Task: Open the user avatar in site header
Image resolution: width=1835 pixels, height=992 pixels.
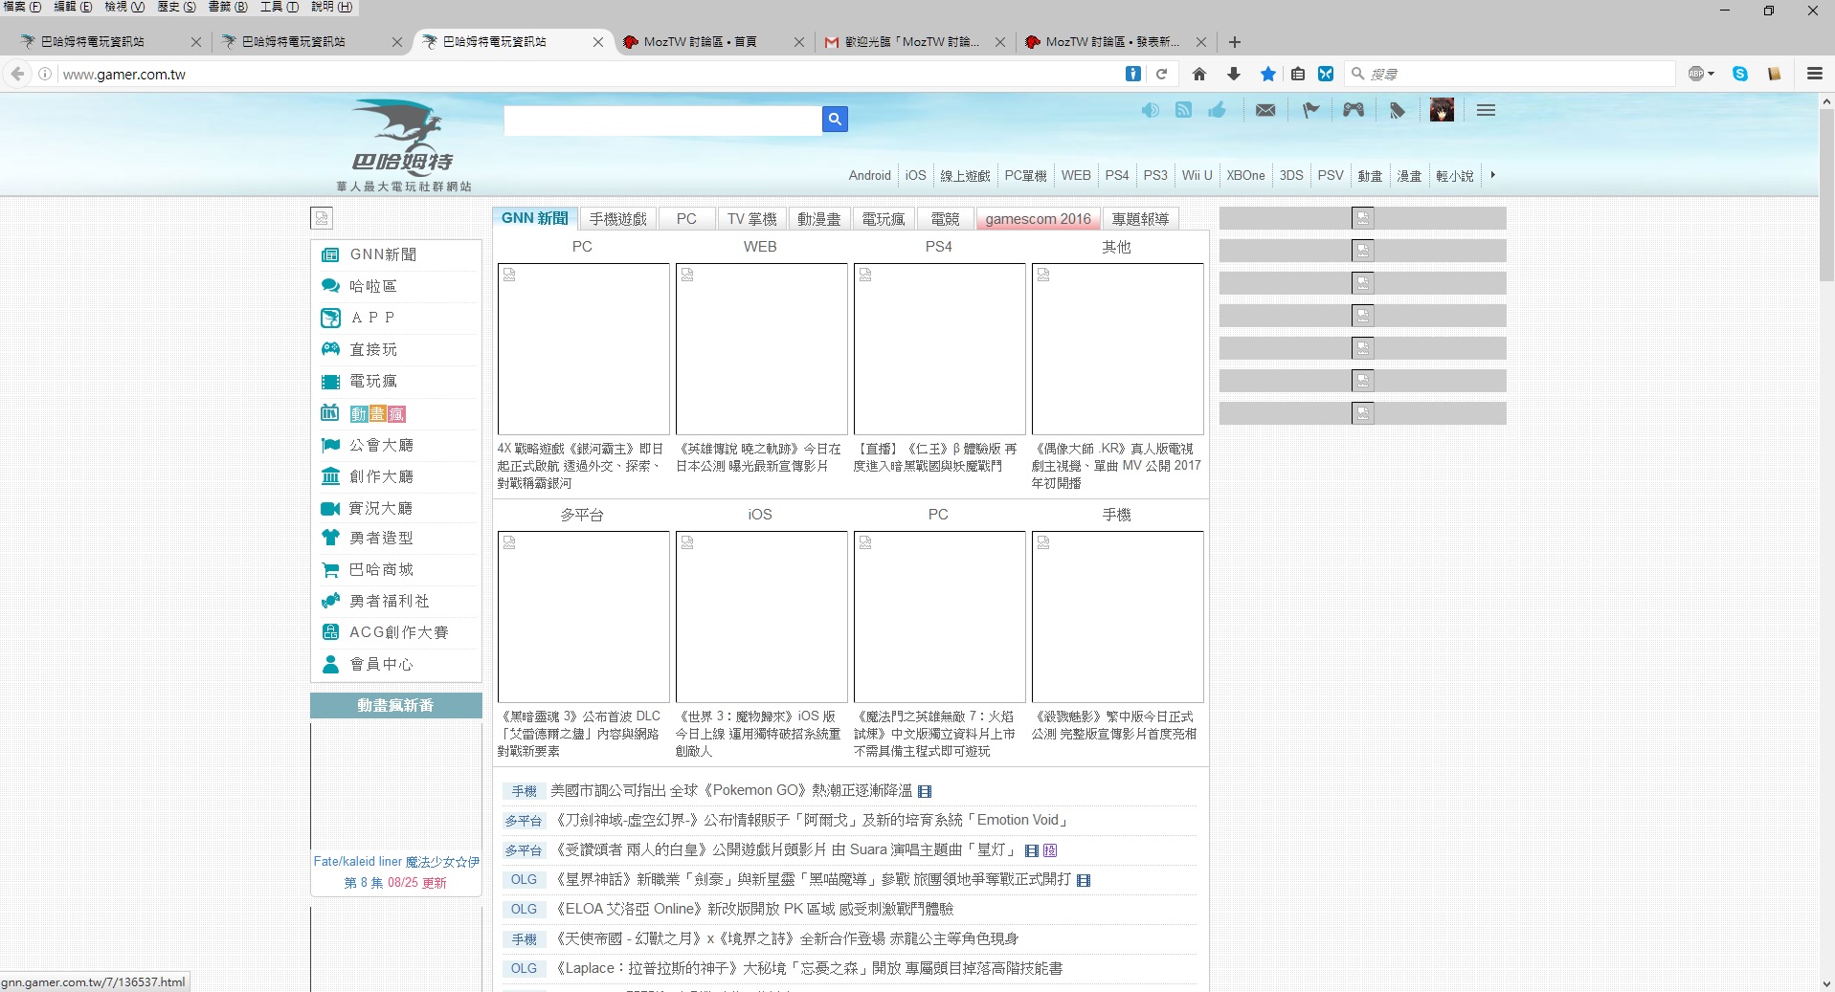Action: click(1442, 111)
